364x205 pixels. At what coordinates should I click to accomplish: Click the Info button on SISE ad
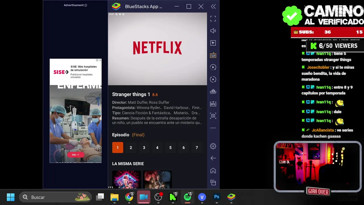point(76,155)
